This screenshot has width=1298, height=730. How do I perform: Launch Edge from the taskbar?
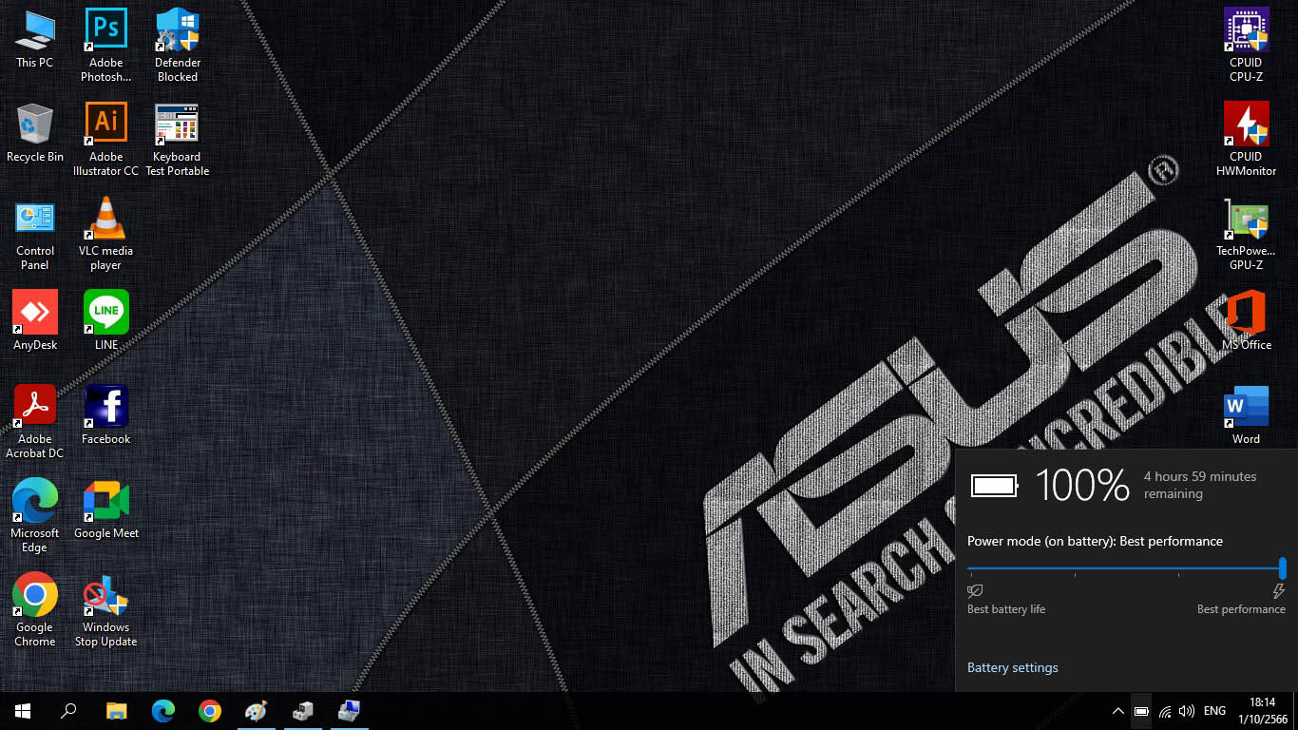point(163,711)
